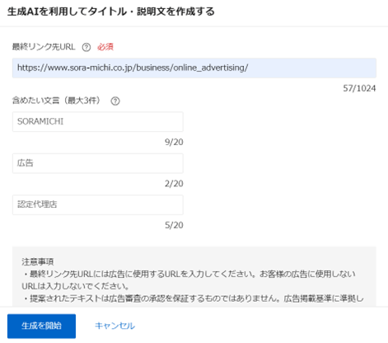Click the notice starting 提案されたテキスト

pyautogui.click(x=193, y=298)
